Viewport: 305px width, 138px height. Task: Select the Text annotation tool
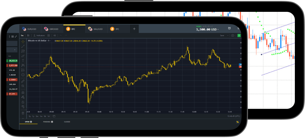(x=23, y=61)
